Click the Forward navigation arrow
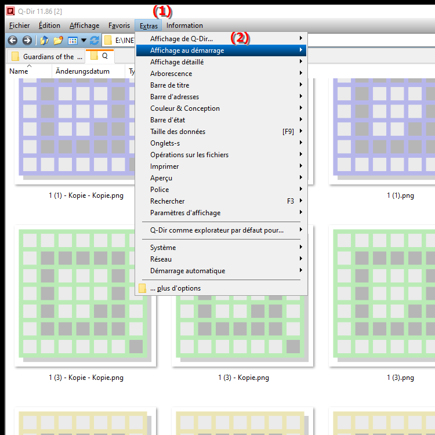This screenshot has height=435, width=435. (x=27, y=41)
